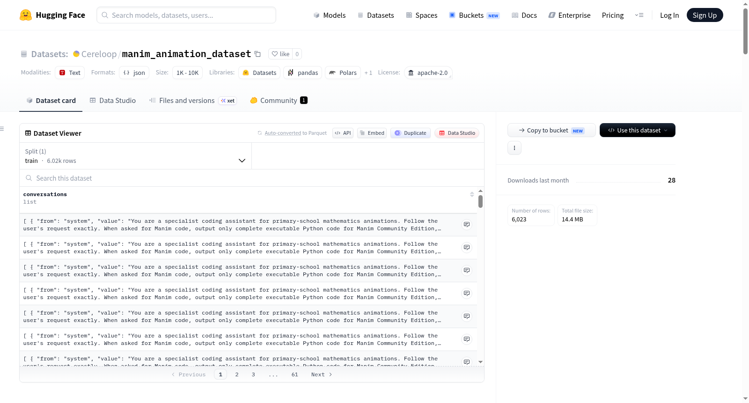This screenshot has width=749, height=403.
Task: Show the +1 additional libraries
Action: coord(368,73)
